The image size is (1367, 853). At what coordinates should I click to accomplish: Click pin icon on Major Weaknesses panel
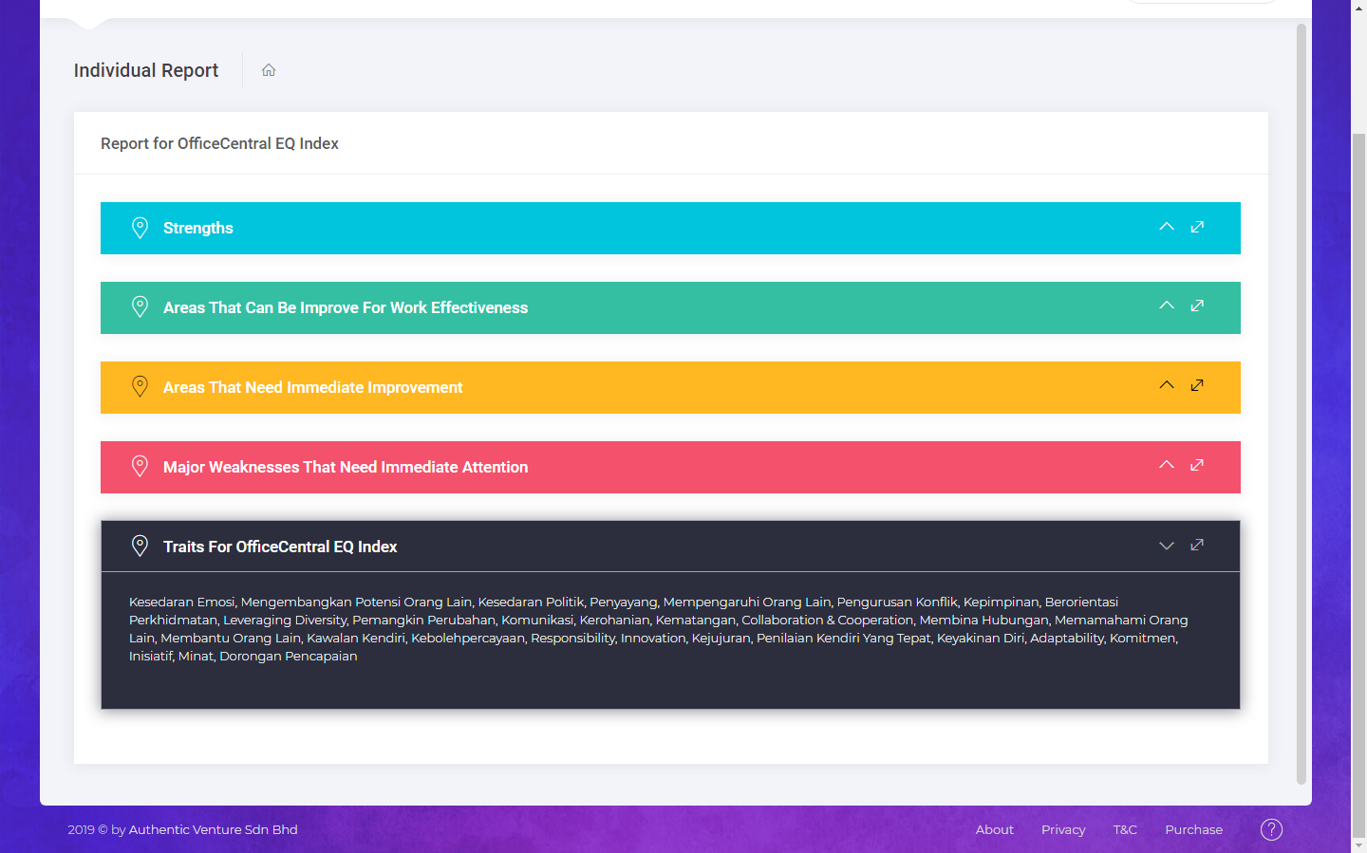(140, 467)
